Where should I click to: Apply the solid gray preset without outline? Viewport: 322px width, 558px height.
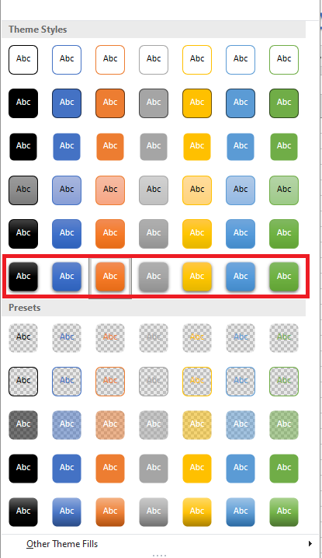[x=154, y=469]
